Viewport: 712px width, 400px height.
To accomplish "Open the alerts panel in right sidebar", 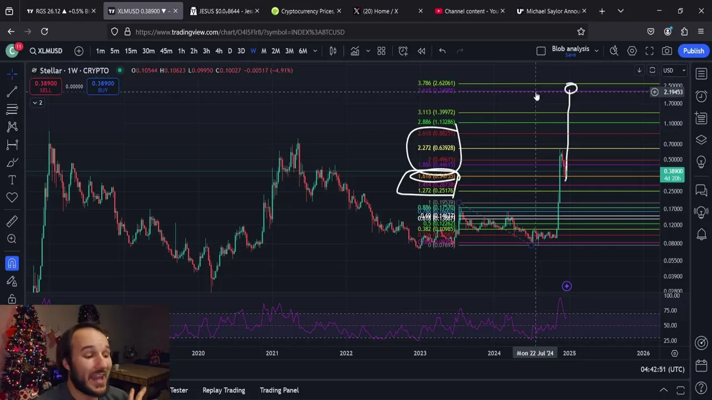I will click(701, 96).
